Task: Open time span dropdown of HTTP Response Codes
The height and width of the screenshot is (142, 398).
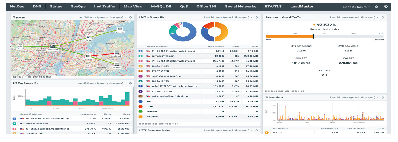Action: 228,130
